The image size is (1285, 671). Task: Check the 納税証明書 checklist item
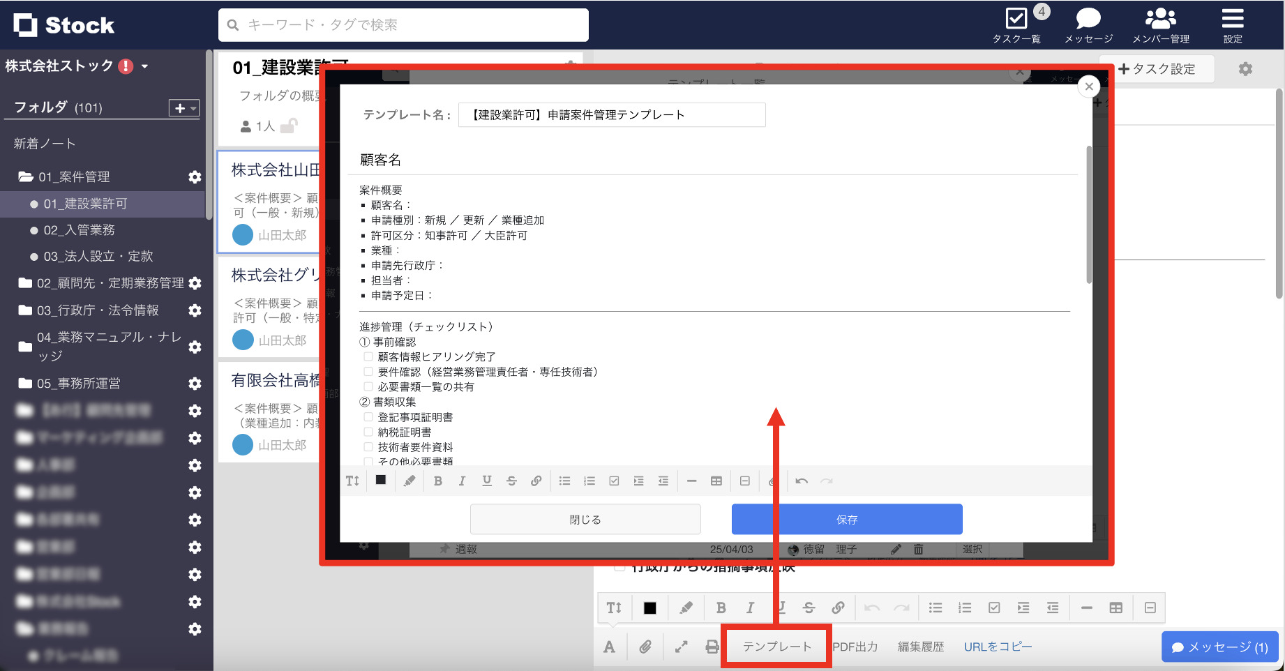(368, 432)
